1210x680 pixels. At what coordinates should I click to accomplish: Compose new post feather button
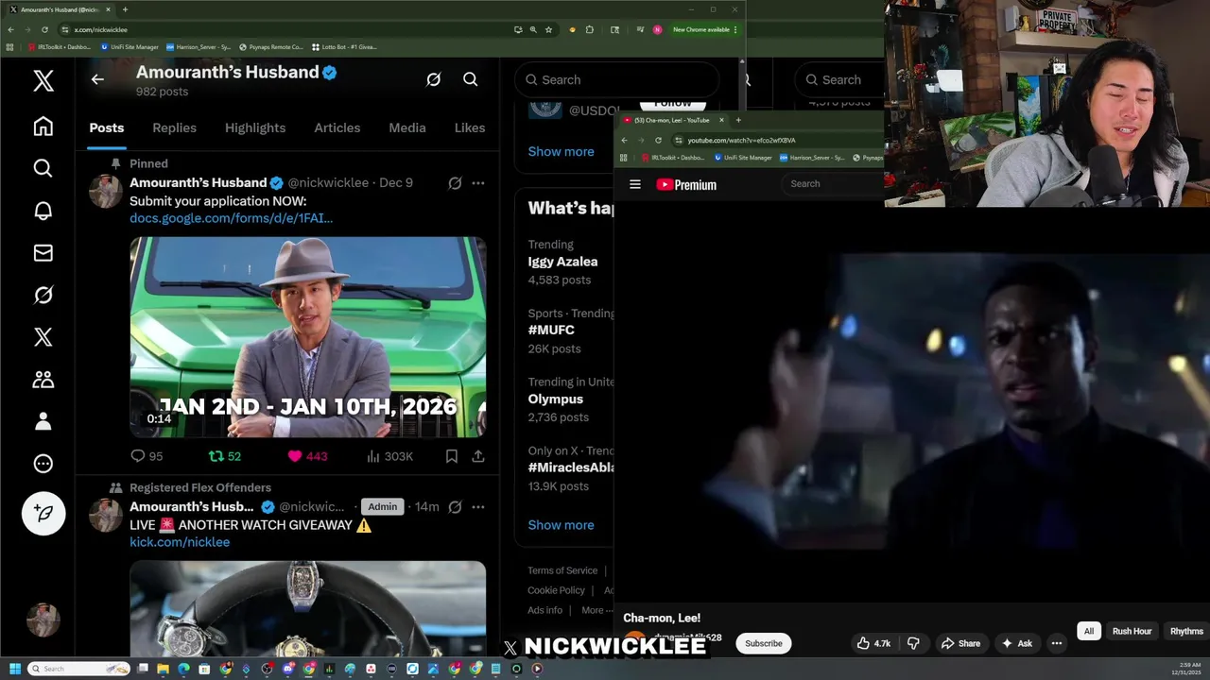tap(43, 513)
